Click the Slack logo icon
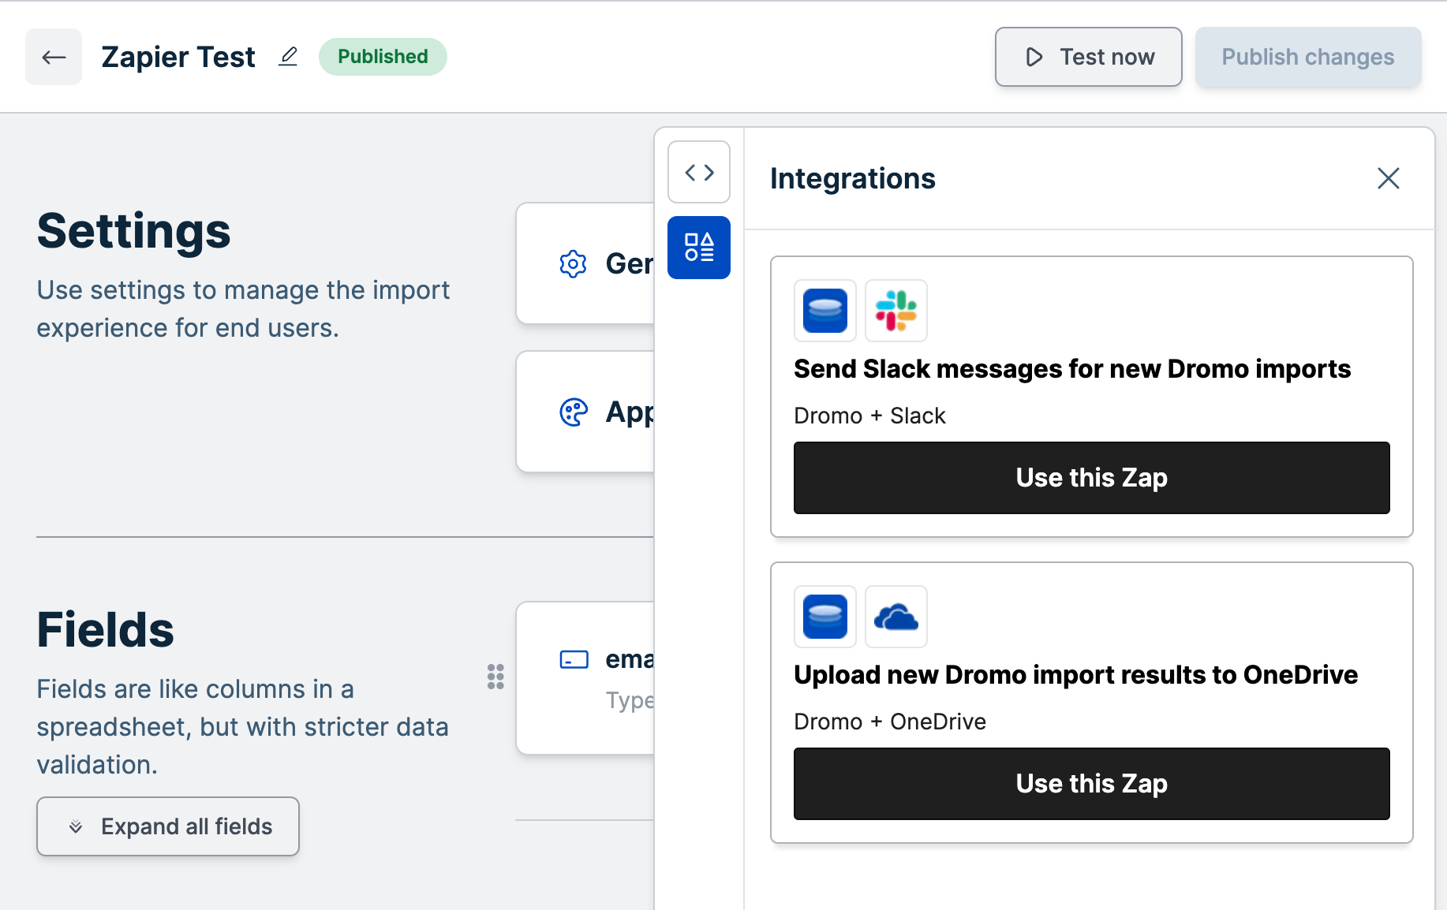Viewport: 1447px width, 910px height. click(896, 311)
